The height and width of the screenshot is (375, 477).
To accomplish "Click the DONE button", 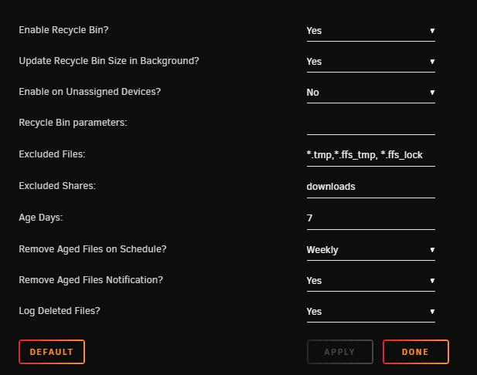I will [416, 352].
